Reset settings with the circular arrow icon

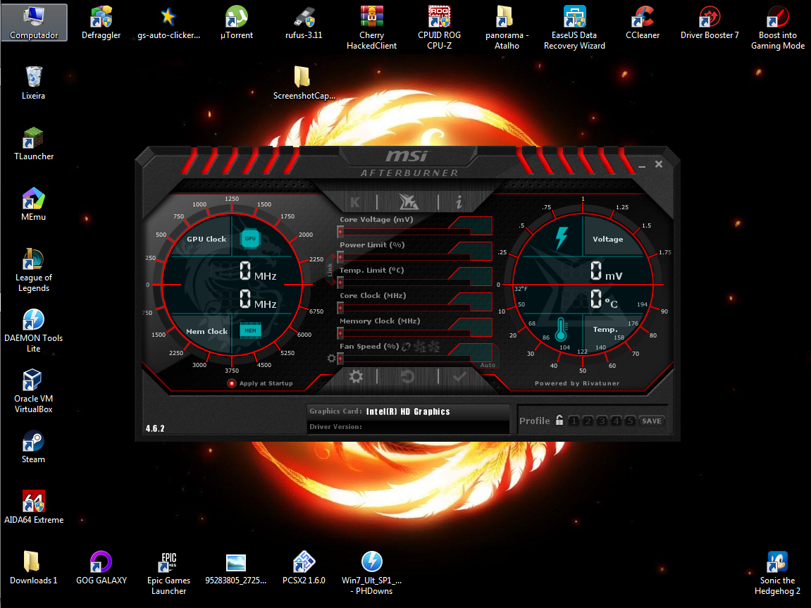407,376
